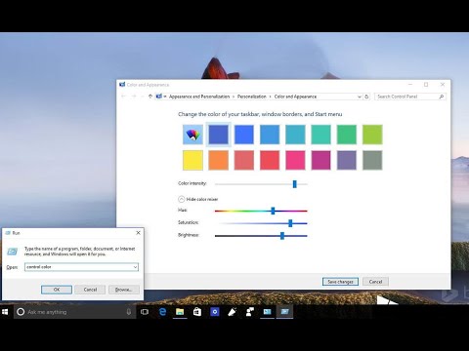Click Cancel in the Run dialog
Viewport: 469px width, 351px height.
click(x=90, y=290)
